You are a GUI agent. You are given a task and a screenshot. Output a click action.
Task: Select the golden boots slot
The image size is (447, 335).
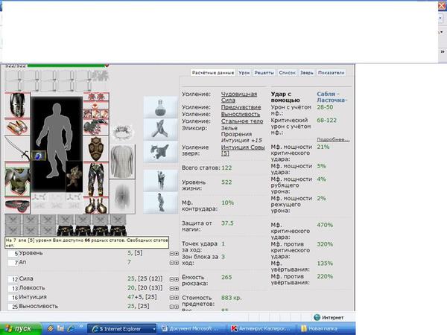pyautogui.click(x=96, y=205)
